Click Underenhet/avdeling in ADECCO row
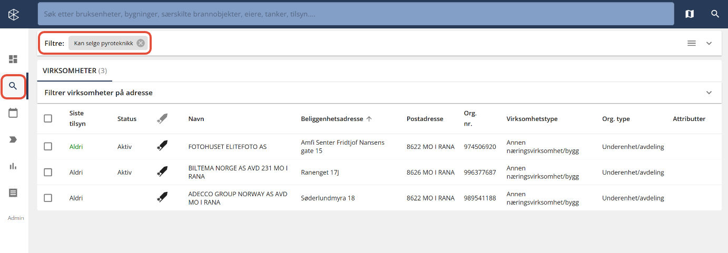728x253 pixels. pyautogui.click(x=633, y=198)
